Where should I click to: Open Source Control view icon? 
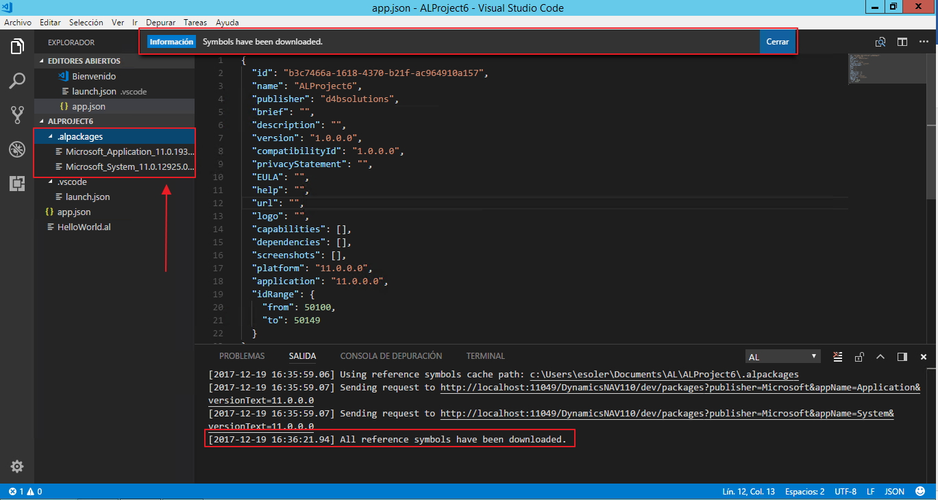tap(17, 115)
